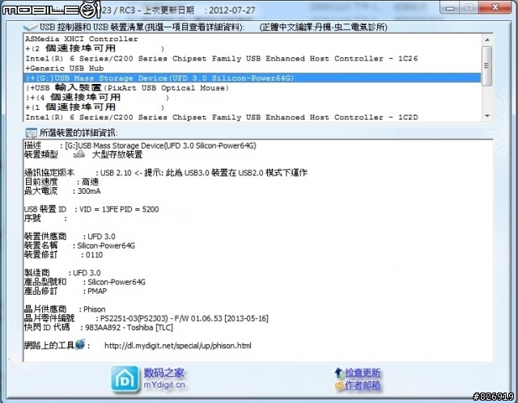
Task: Click the device list scrollbar thumb
Action: coord(487,66)
